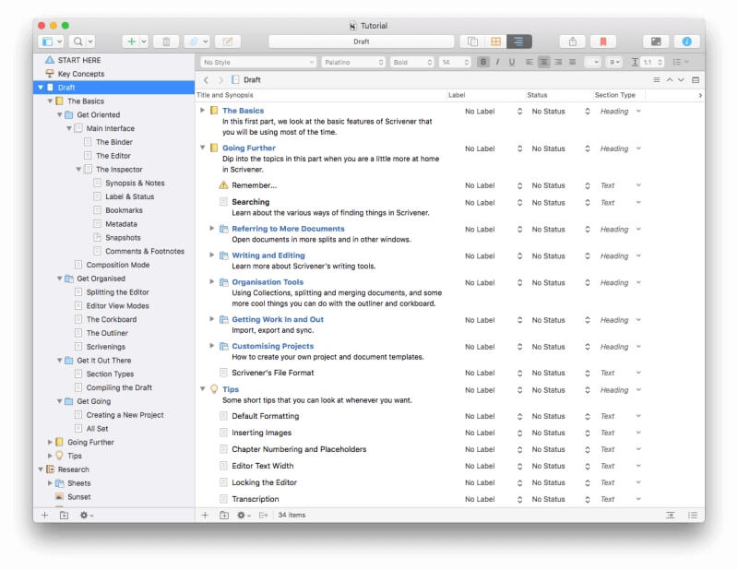Change Section Type for Organisation Tools row
Viewport: 738px width, 570px height.
coord(620,282)
